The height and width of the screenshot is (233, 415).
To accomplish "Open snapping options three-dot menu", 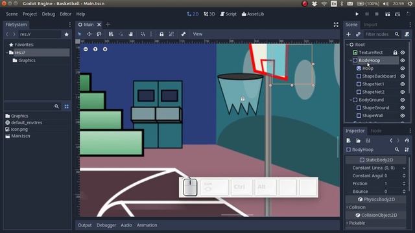I will [151, 34].
